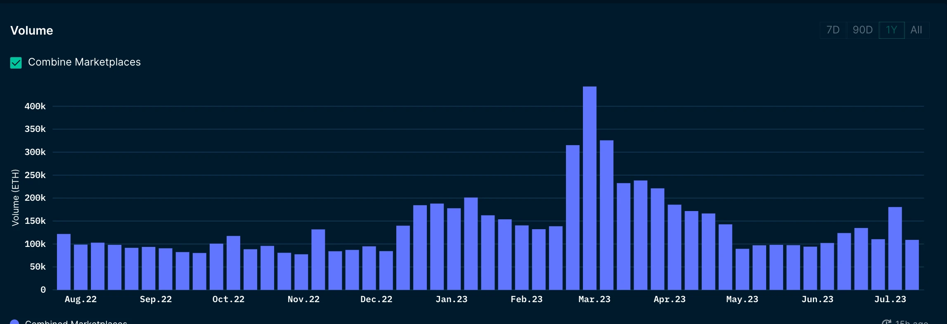
Task: Click the "Aug.22" axis label
Action: pos(80,299)
